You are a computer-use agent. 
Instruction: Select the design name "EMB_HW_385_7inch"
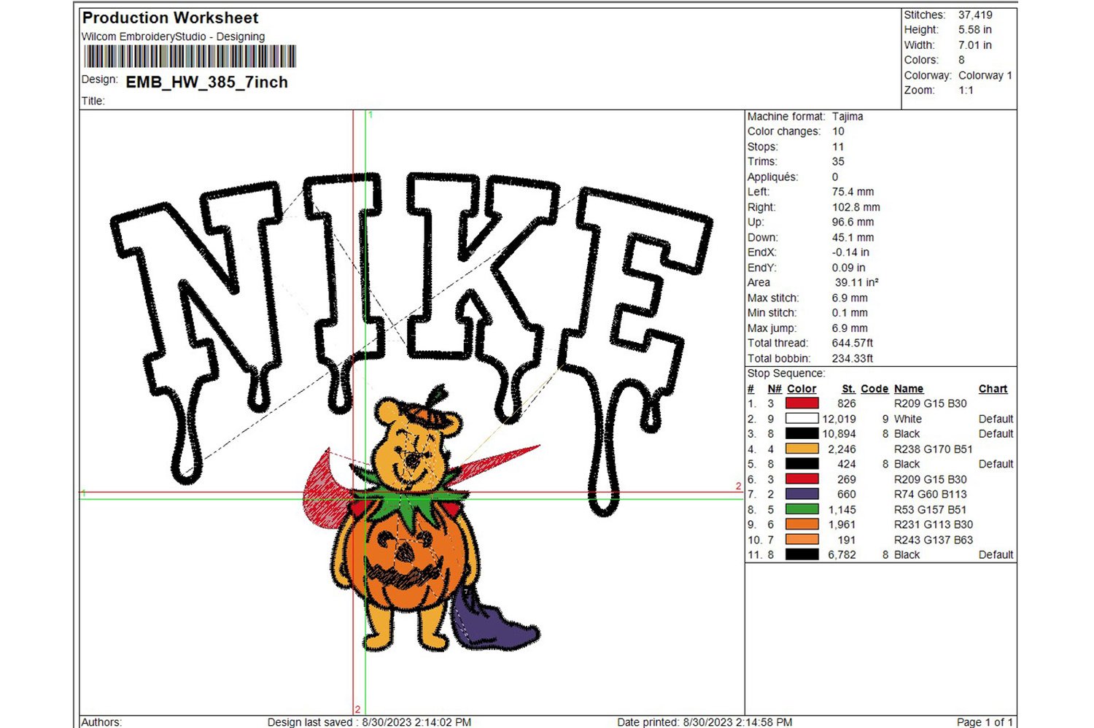(207, 82)
